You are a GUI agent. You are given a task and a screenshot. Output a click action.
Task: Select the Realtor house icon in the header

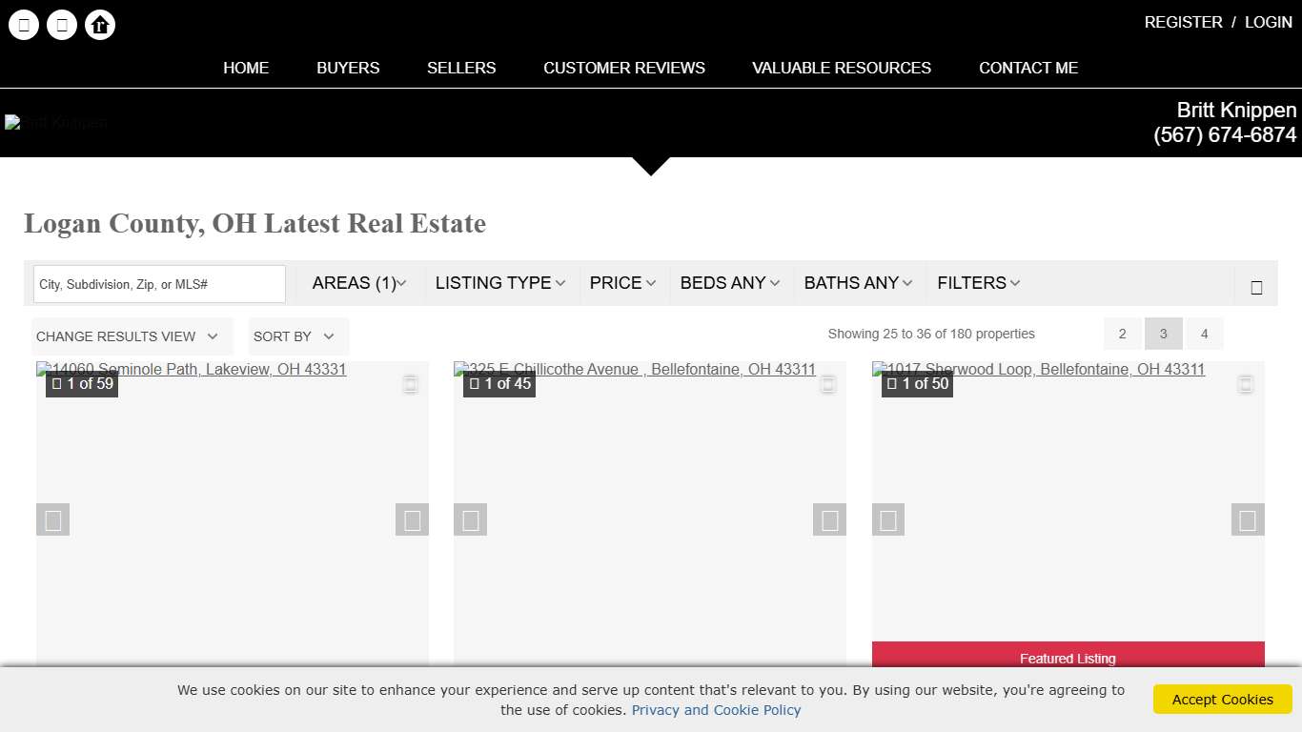(x=100, y=25)
